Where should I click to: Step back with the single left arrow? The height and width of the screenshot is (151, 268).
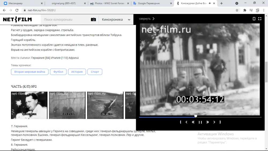(x=186, y=122)
